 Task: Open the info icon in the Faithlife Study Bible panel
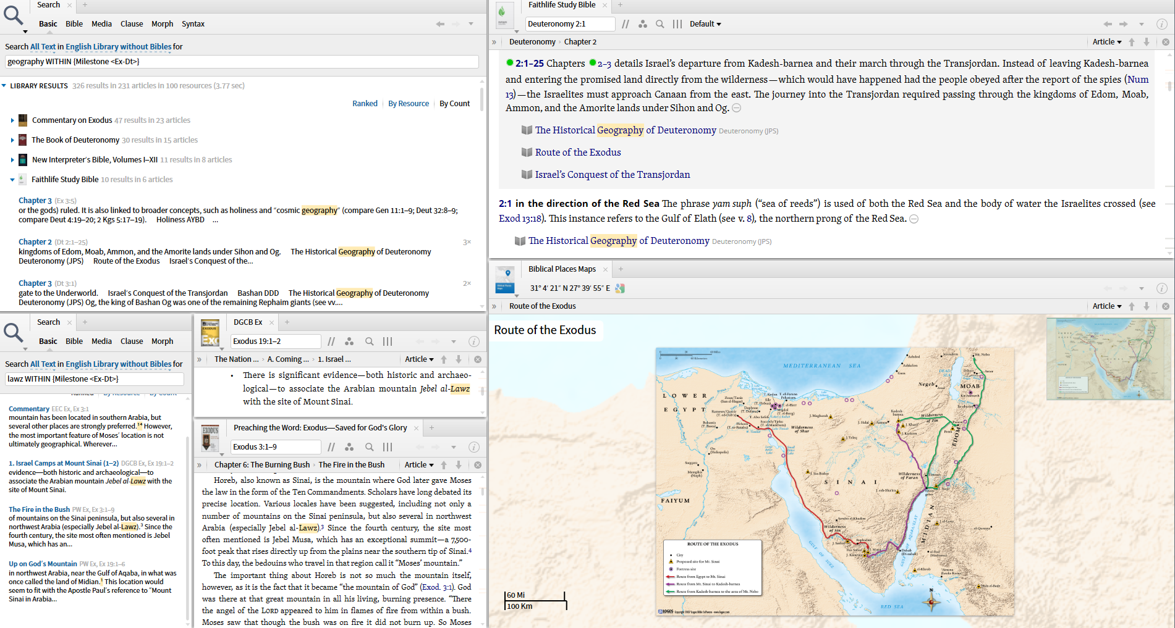[1162, 24]
